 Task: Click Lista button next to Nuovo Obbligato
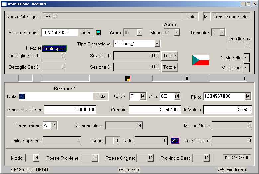191,17
